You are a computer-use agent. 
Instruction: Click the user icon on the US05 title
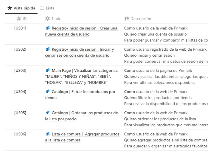pyautogui.click(x=48, y=113)
